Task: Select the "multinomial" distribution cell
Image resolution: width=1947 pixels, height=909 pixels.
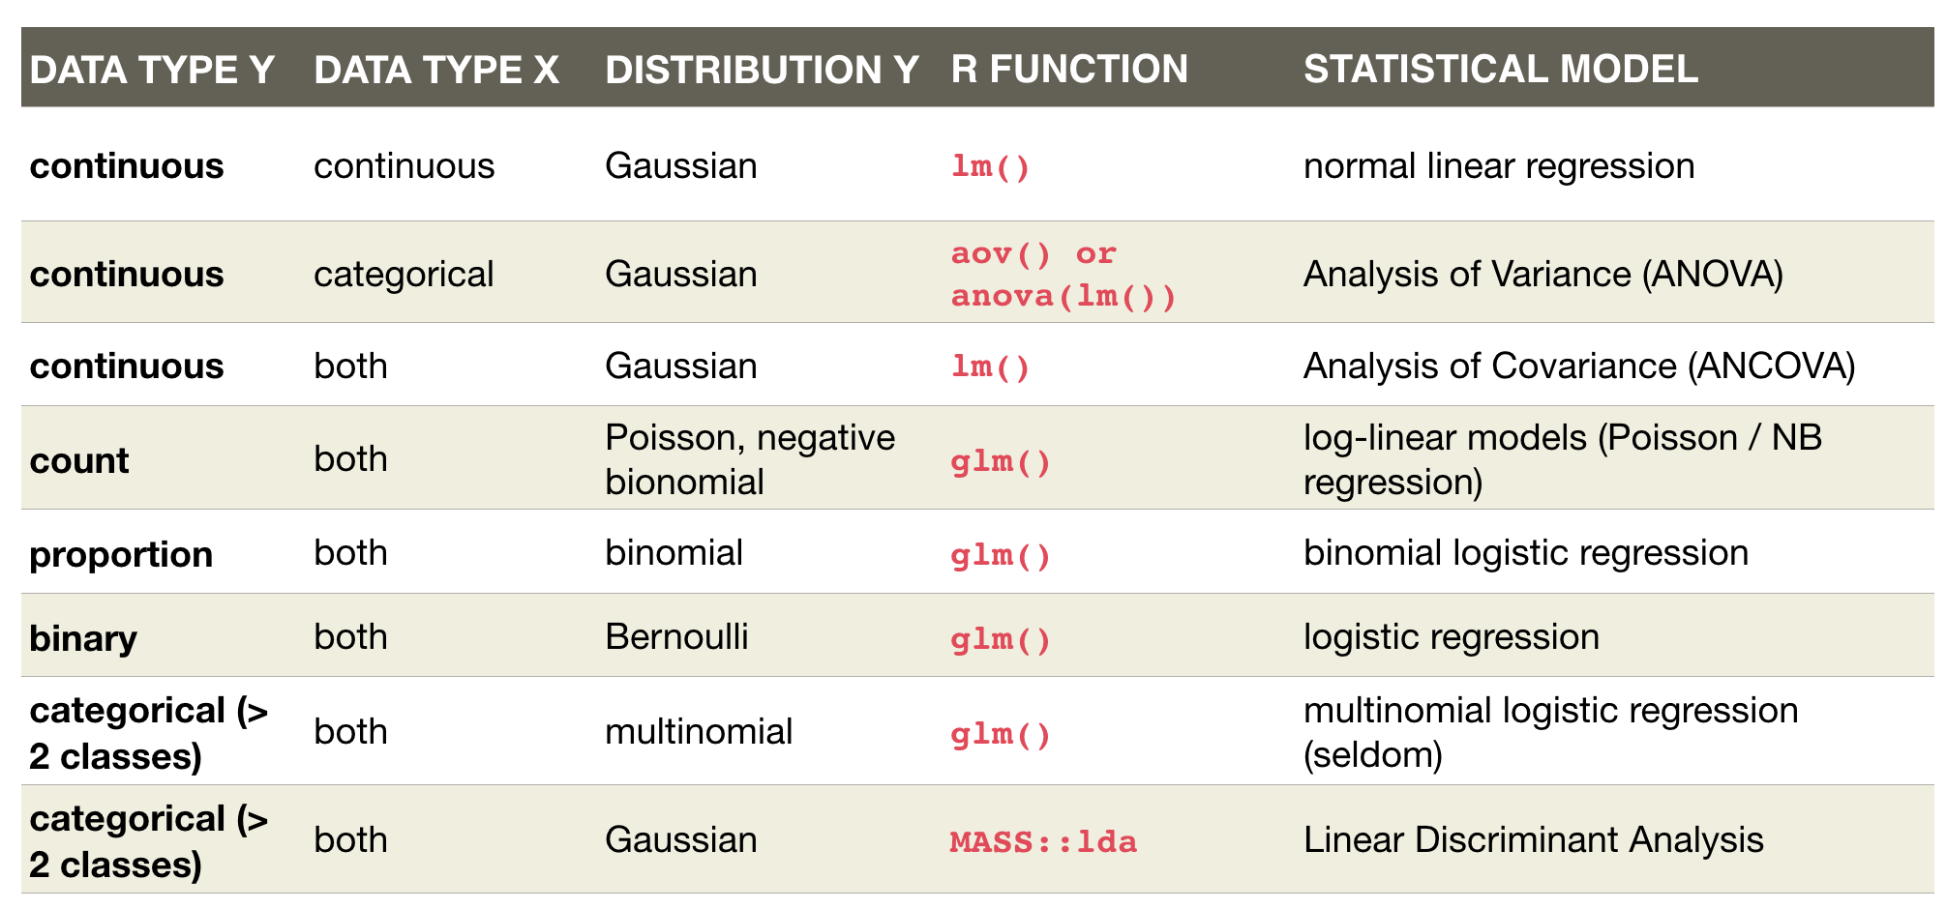Action: [698, 732]
